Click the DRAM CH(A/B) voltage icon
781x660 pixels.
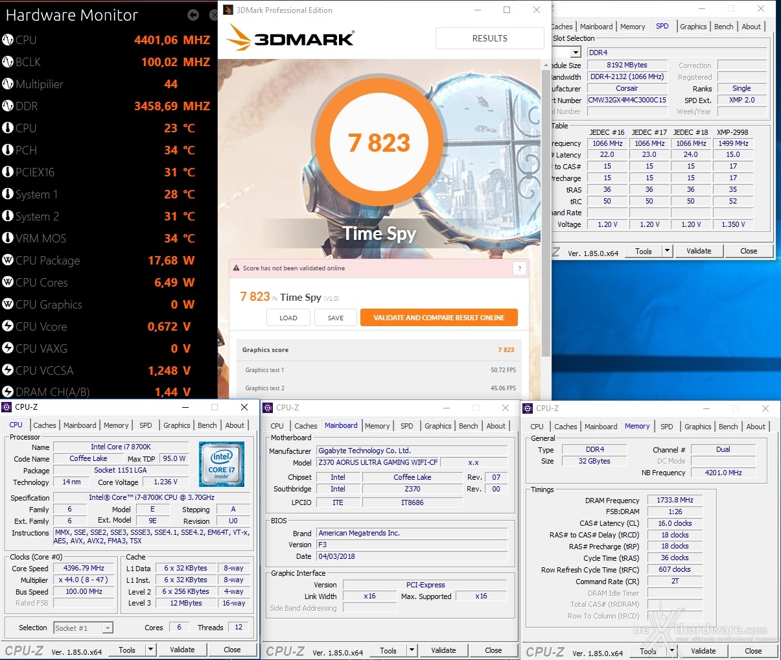8,392
